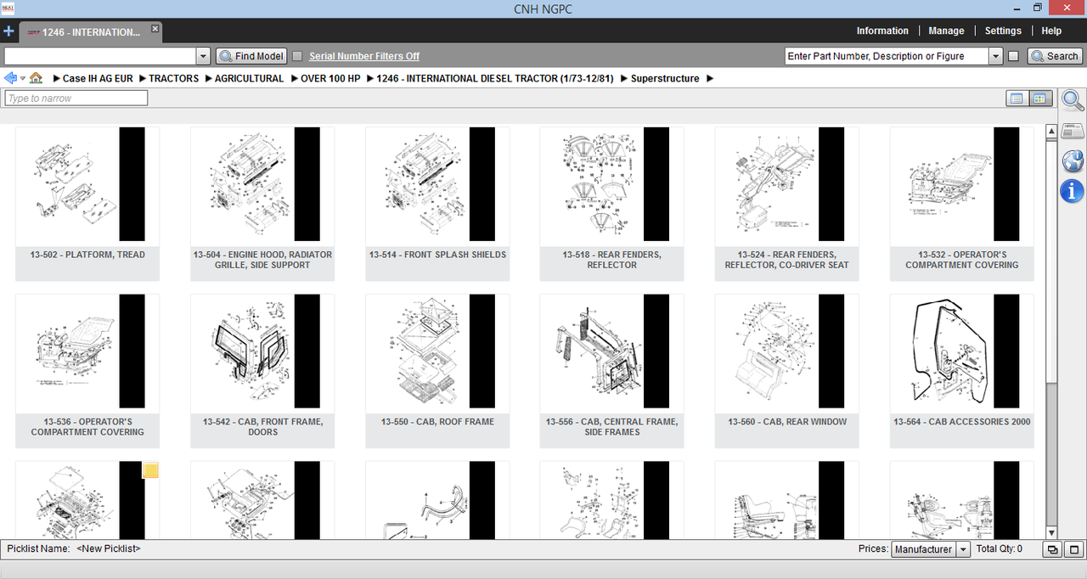Viewport: 1087px width, 579px height.
Task: Click the restore picklist panel icon
Action: (x=1053, y=549)
